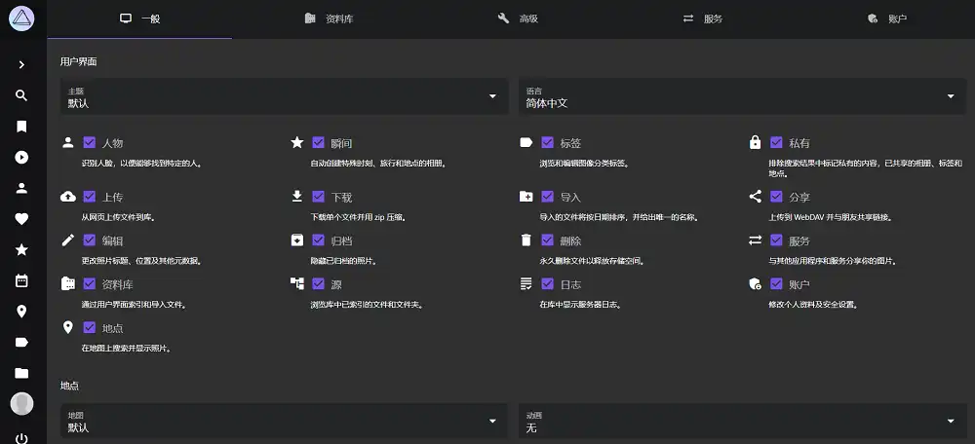Image resolution: width=975 pixels, height=444 pixels.
Task: Open search from the sidebar magnifier icon
Action: 21,95
